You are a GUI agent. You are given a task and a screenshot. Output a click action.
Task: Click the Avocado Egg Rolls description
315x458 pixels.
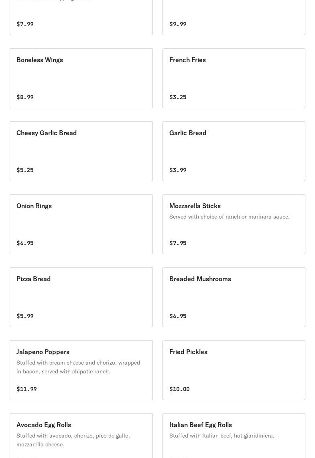[73, 440]
